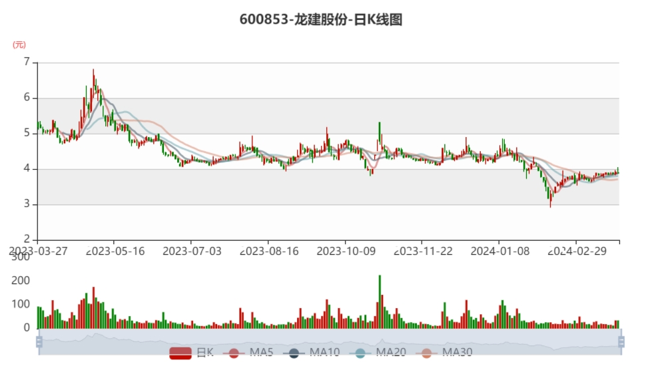Image resolution: width=656 pixels, height=384 pixels.
Task: Click the 2023-11-22 date axis label
Action: tap(423, 251)
